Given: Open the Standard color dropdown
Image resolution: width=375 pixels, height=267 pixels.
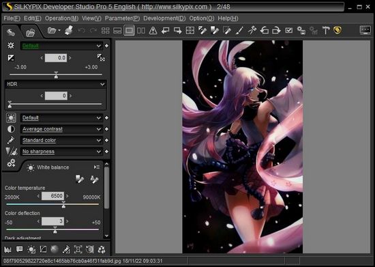Looking at the screenshot, I should [61, 140].
